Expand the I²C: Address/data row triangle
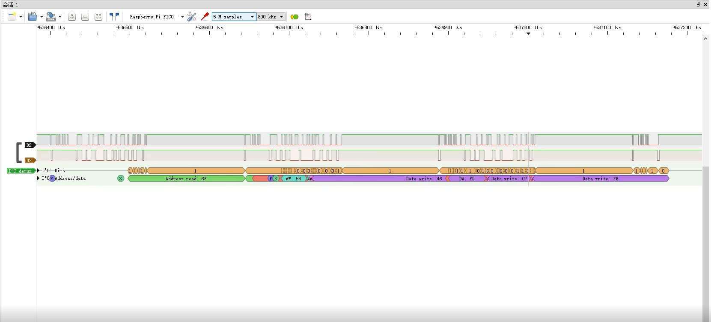The height and width of the screenshot is (322, 711). [x=38, y=178]
